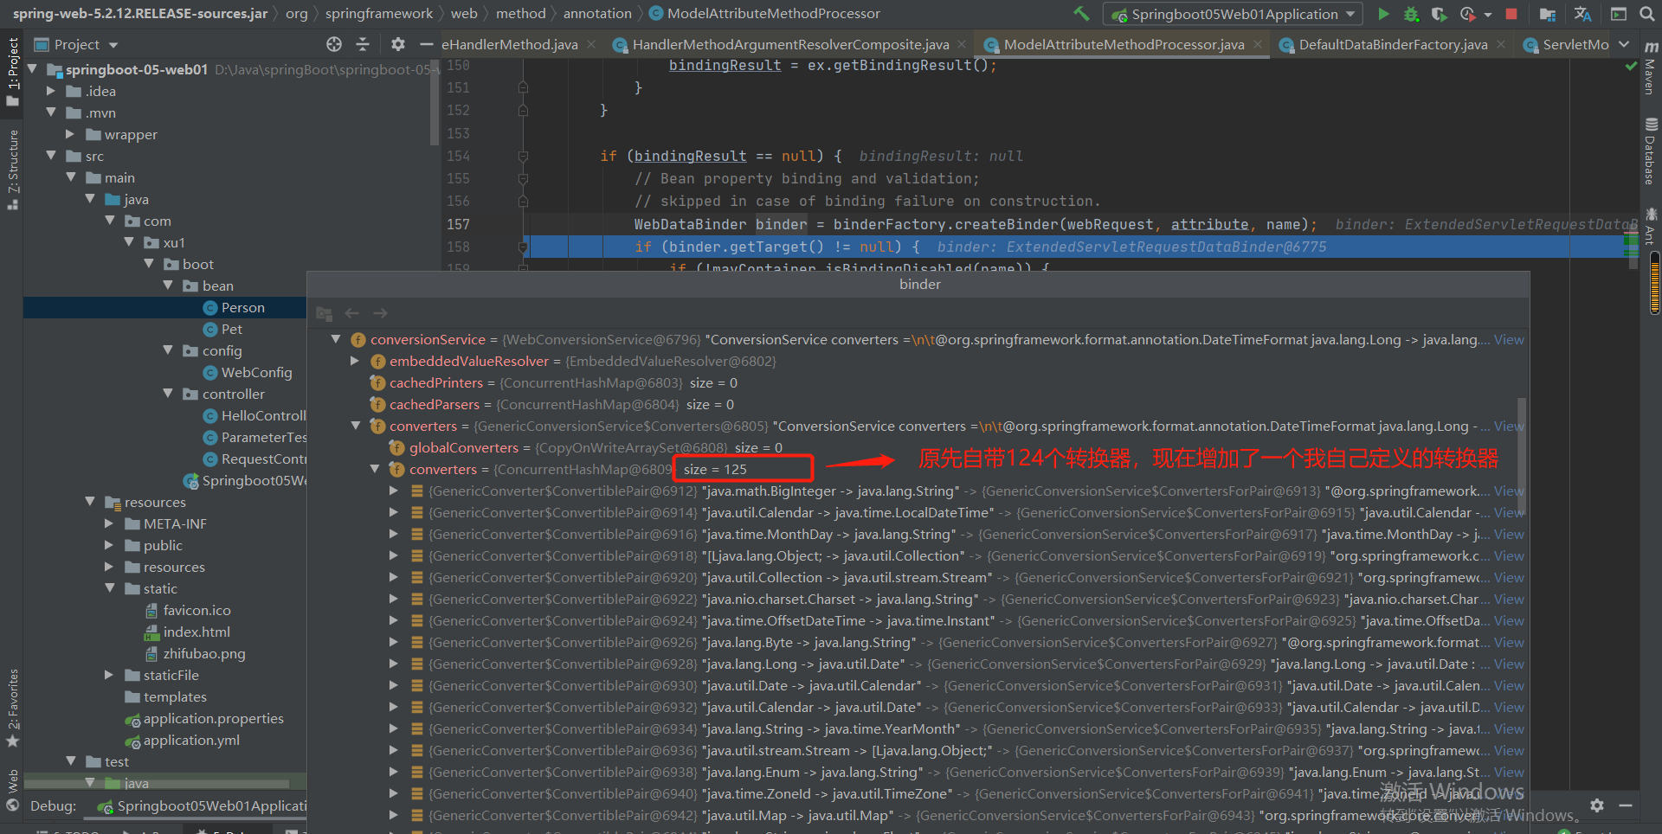Open the profiler dropdown arrow beside the profiler icon
This screenshot has width=1662, height=834.
point(1487,15)
